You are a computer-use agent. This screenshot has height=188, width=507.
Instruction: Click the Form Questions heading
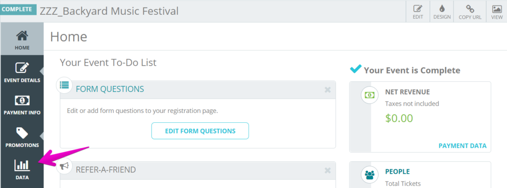pyautogui.click(x=110, y=89)
